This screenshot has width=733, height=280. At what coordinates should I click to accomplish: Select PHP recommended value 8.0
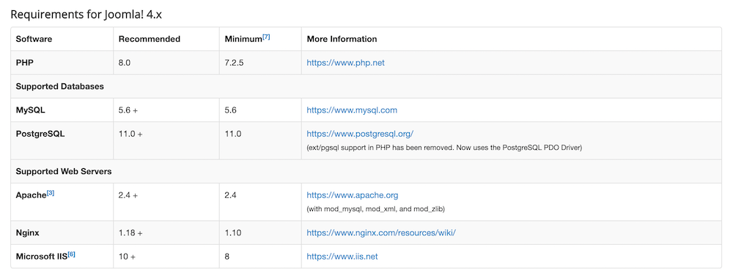(125, 62)
